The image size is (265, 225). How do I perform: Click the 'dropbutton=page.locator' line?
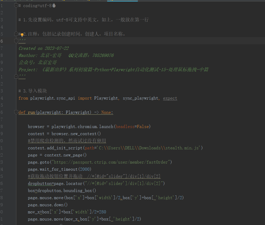pyautogui.click(x=96, y=184)
